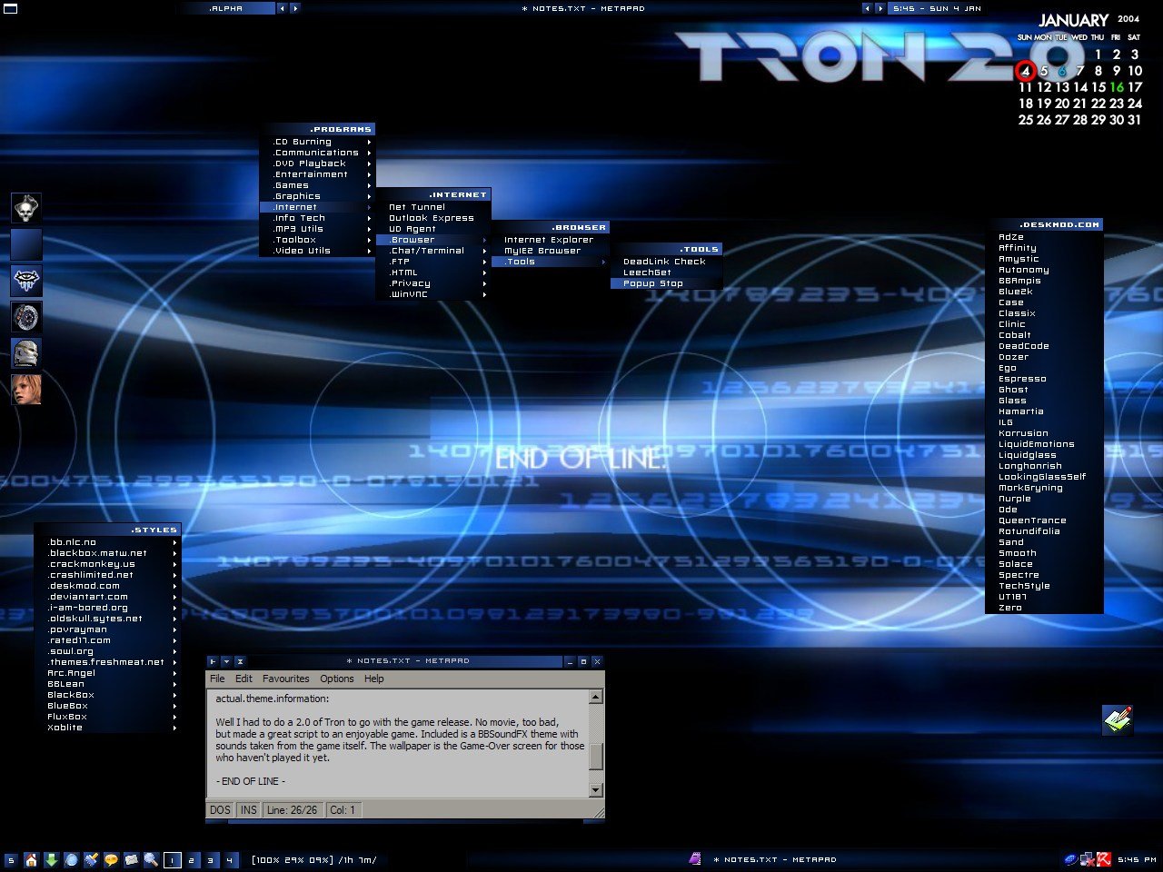Open the network disconnected tray icon
Screen dimensions: 1163x872
(1087, 859)
